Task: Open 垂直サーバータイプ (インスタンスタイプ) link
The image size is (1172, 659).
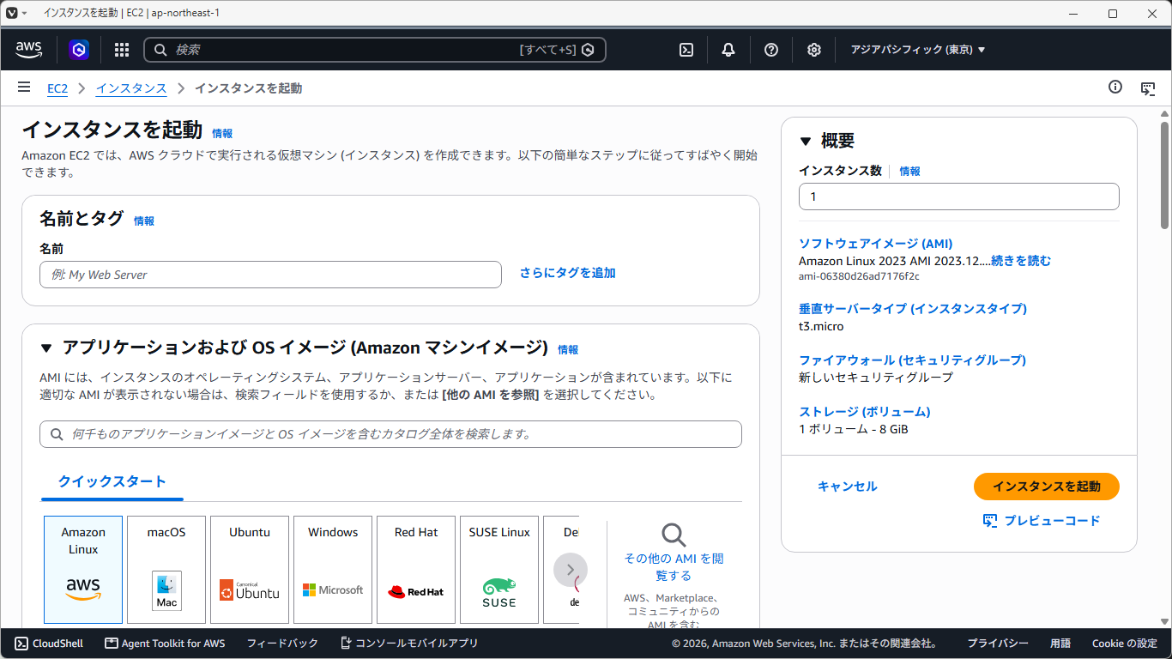Action: coord(913,309)
